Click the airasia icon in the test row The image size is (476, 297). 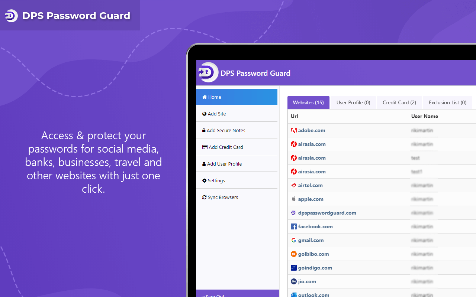(294, 158)
